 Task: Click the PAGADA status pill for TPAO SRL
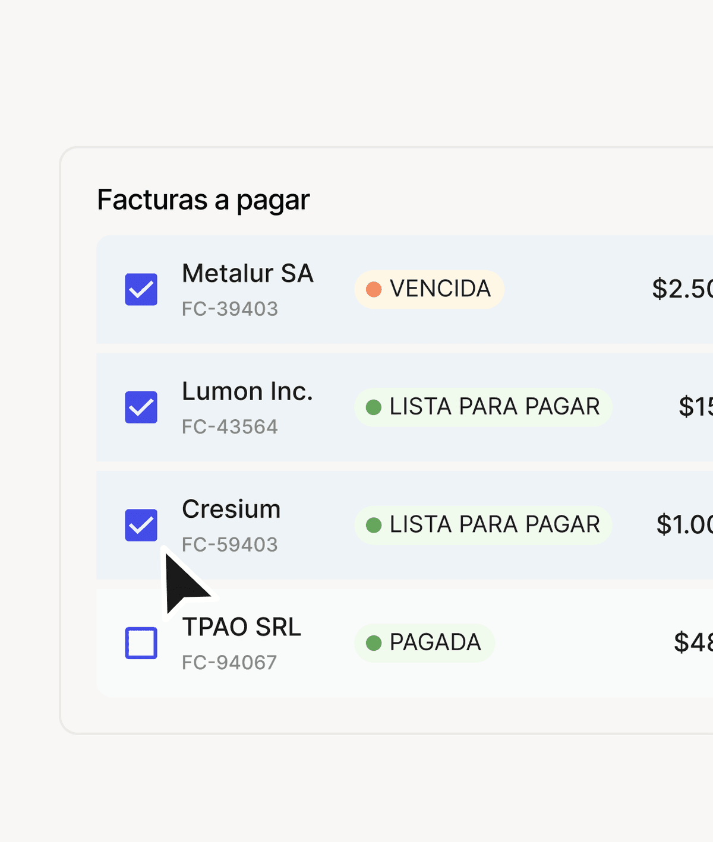coord(424,642)
